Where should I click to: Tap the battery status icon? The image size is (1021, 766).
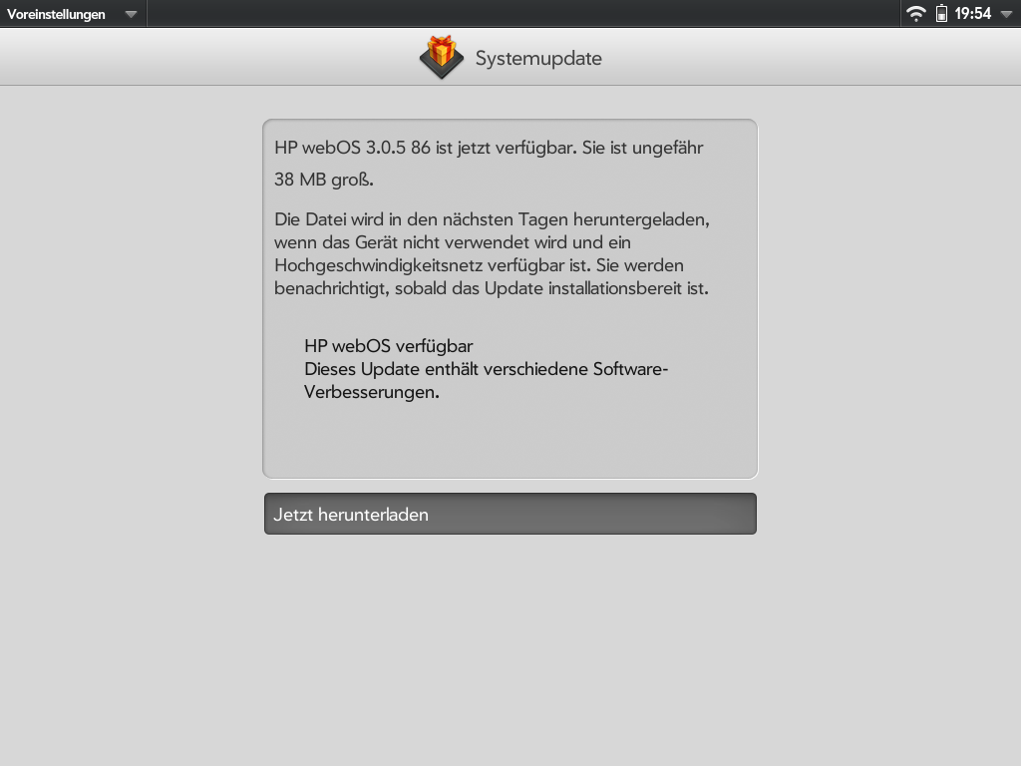941,14
